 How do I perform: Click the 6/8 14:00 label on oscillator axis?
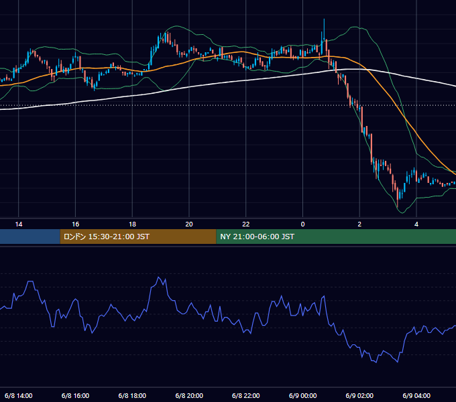[19, 395]
